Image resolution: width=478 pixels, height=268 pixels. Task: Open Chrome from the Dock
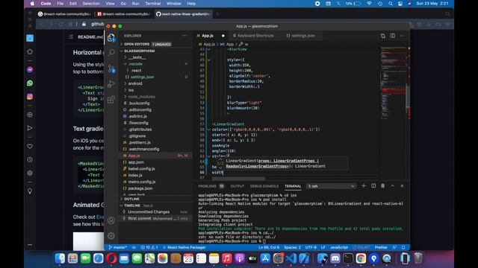(361, 258)
